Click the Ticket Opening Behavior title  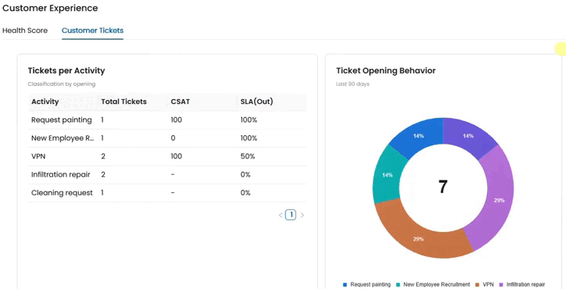386,71
